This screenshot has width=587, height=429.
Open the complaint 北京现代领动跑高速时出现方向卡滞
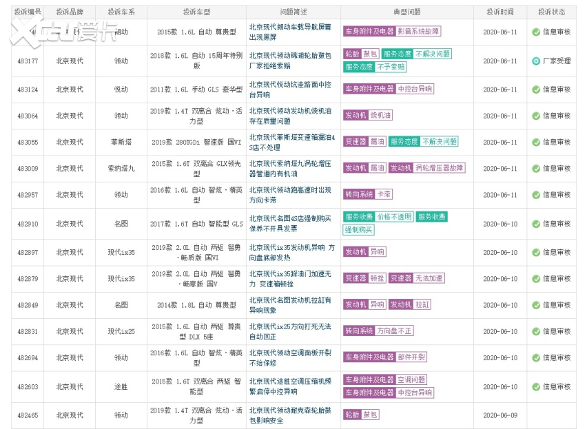pos(290,195)
